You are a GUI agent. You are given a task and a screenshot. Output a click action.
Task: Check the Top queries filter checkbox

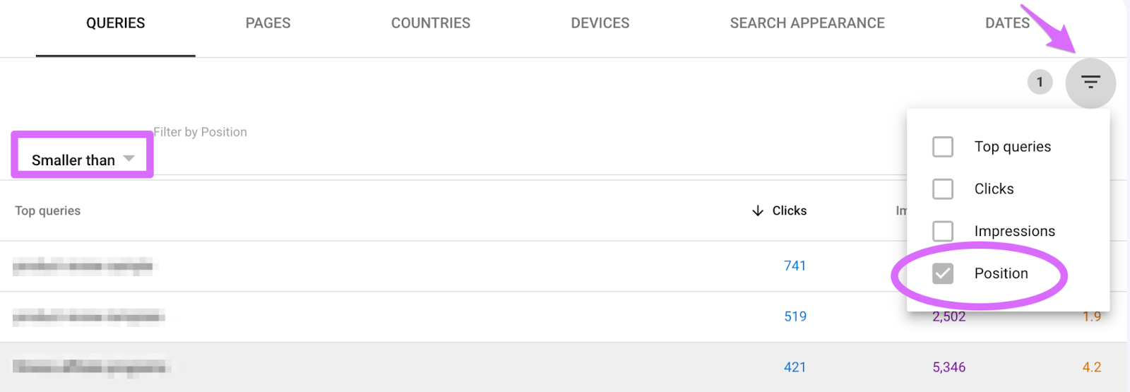pos(943,147)
